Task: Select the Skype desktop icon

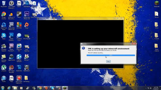Action: [4, 36]
